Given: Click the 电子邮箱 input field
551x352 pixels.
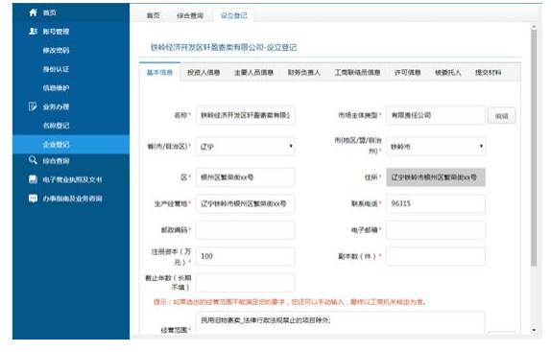Looking at the screenshot, I should [x=436, y=230].
